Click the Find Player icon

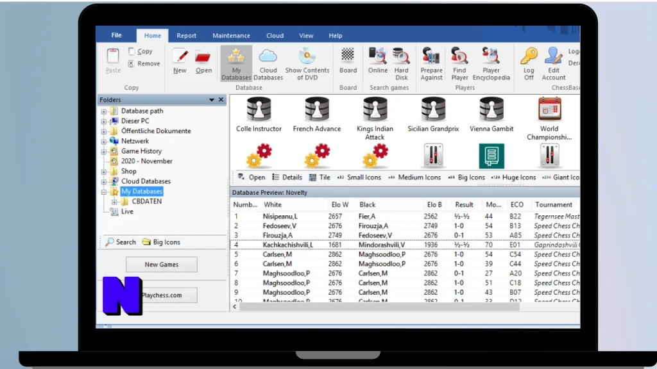(x=459, y=63)
